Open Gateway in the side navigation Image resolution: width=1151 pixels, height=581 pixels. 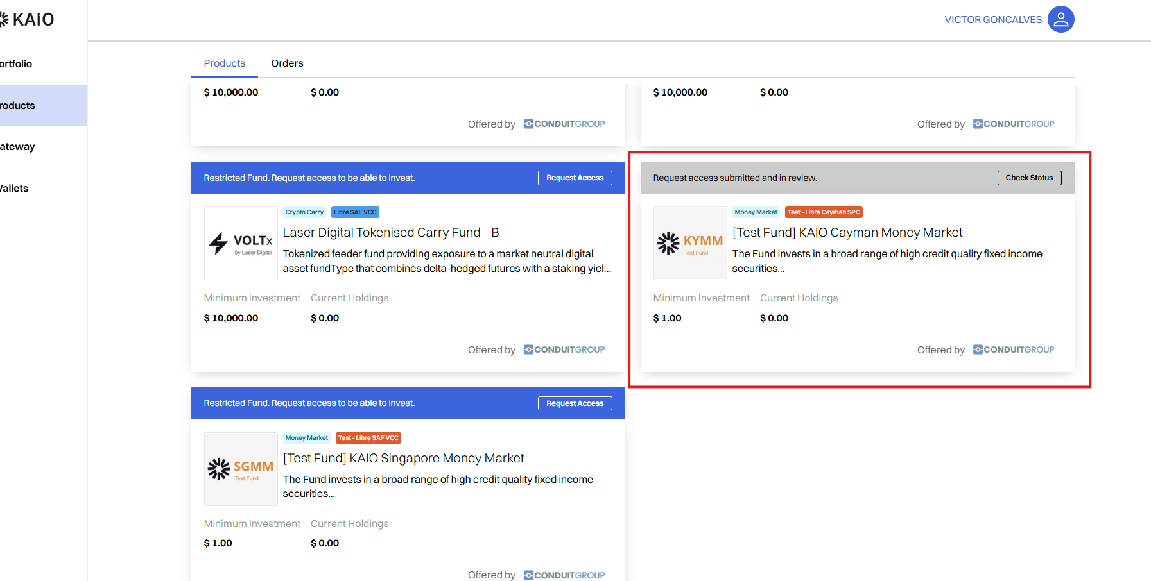pyautogui.click(x=18, y=146)
